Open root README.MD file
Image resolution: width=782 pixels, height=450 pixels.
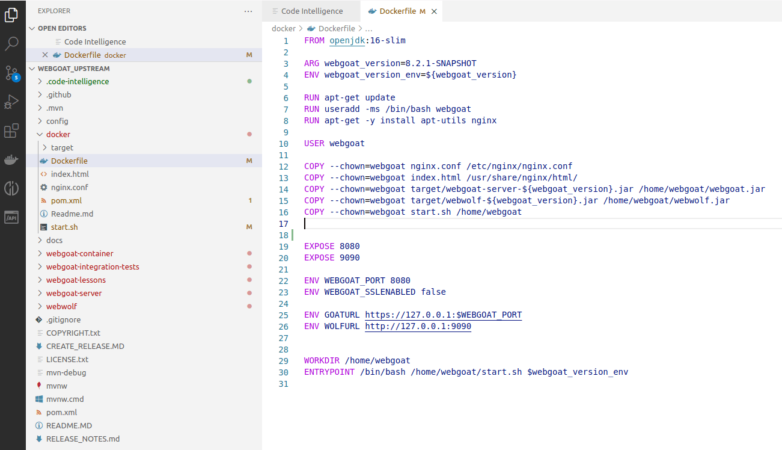click(144, 425)
